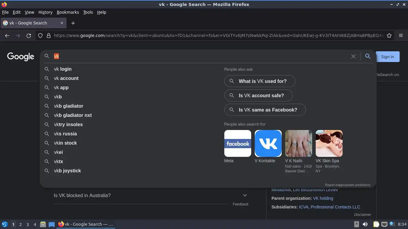Click the URL address bar
408x229 pixels.
[219, 35]
